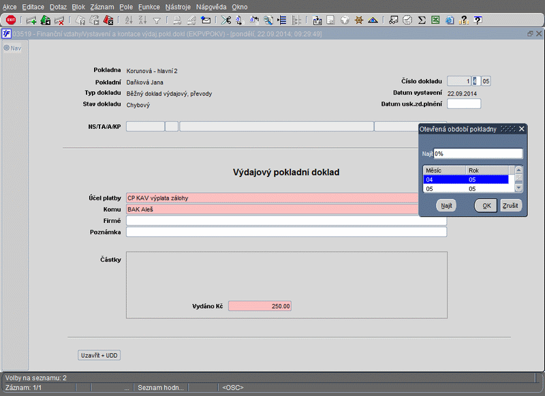Click the Excel export icon
545x396 pixels.
pos(435,20)
